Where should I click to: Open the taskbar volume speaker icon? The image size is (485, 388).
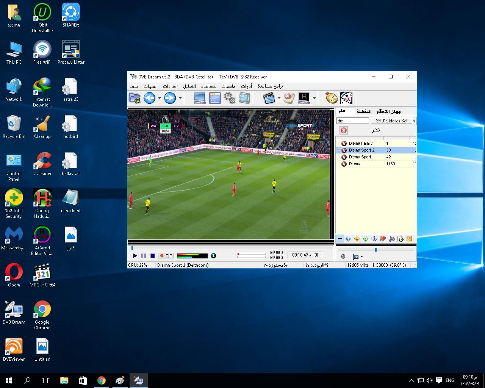coord(429,380)
